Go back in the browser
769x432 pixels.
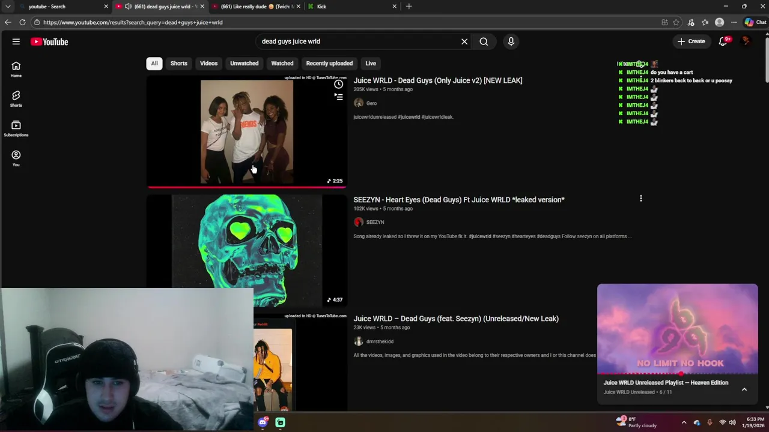click(x=8, y=22)
